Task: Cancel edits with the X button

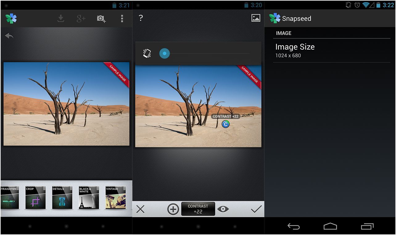Action: (x=140, y=209)
